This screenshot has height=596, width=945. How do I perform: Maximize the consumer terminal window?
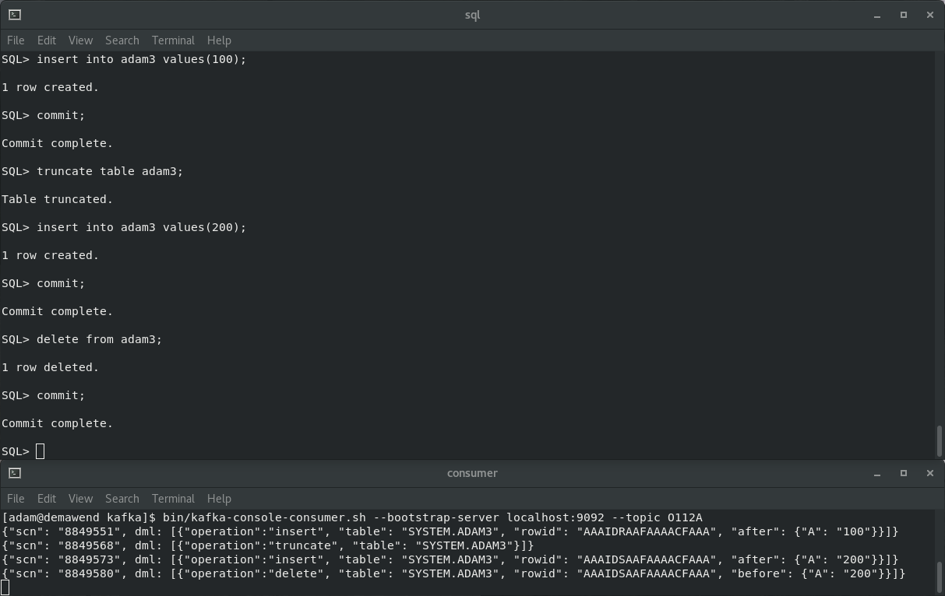point(904,472)
